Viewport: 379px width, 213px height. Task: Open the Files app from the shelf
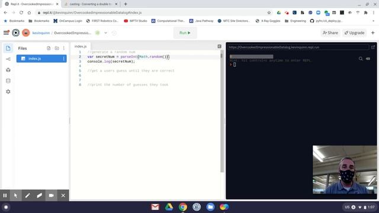click(x=210, y=207)
